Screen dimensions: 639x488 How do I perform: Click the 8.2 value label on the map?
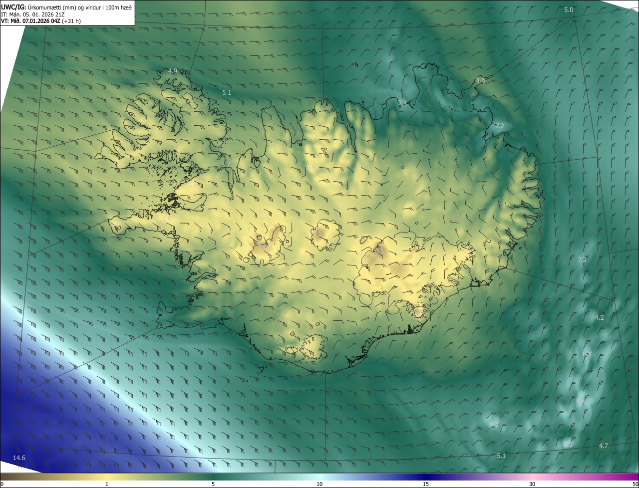(494, 424)
